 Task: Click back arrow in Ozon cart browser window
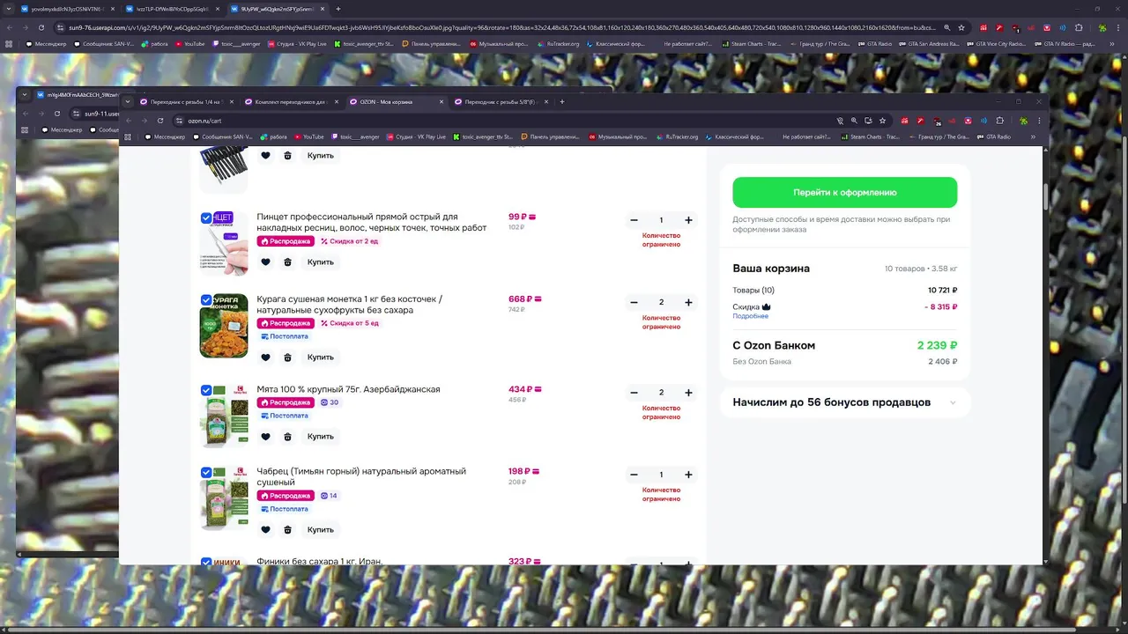point(129,121)
